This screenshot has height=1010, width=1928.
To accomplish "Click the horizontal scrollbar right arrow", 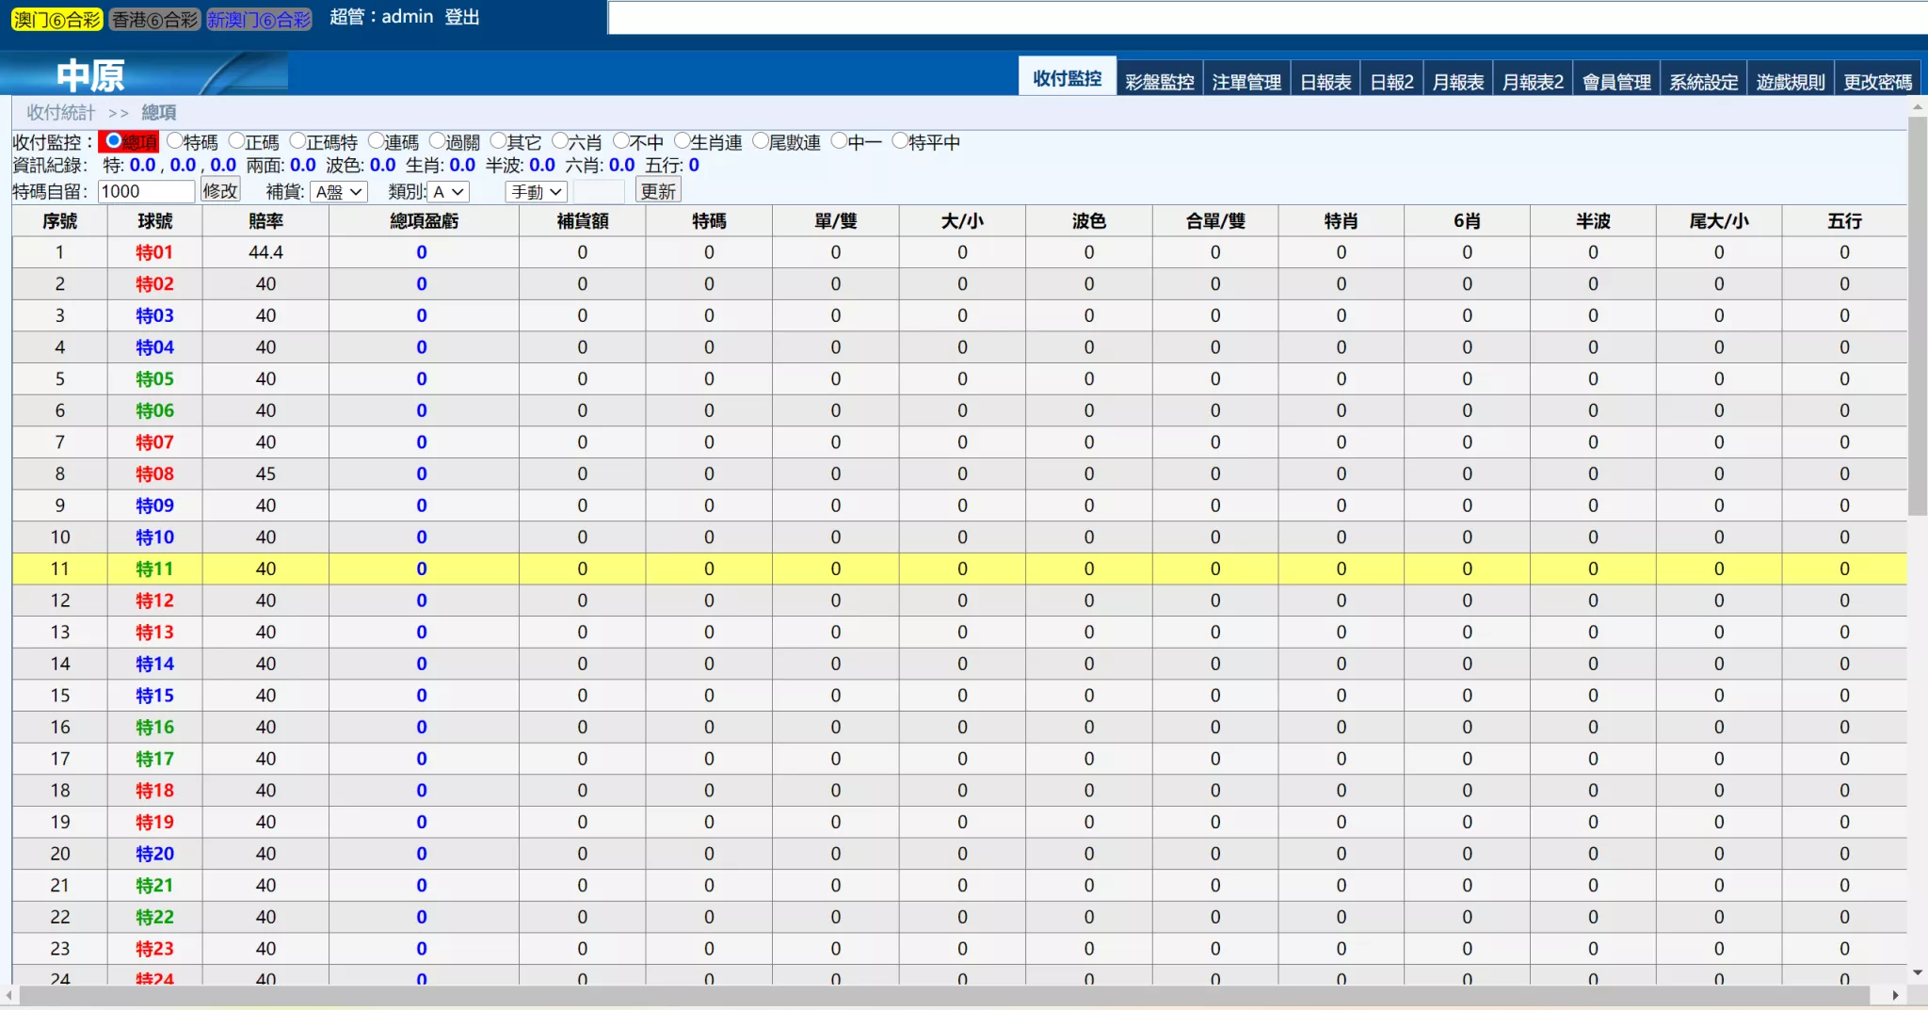I will (1895, 995).
